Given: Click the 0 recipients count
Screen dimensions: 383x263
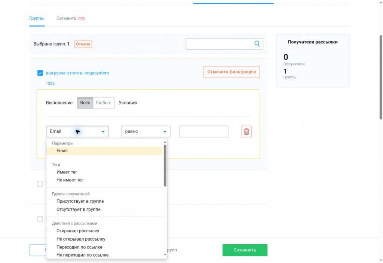Looking at the screenshot, I should point(286,57).
